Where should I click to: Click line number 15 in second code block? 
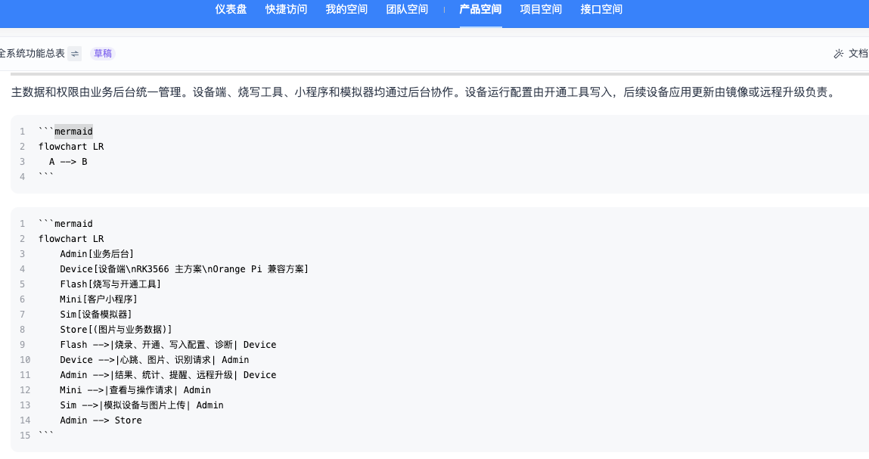(x=25, y=436)
